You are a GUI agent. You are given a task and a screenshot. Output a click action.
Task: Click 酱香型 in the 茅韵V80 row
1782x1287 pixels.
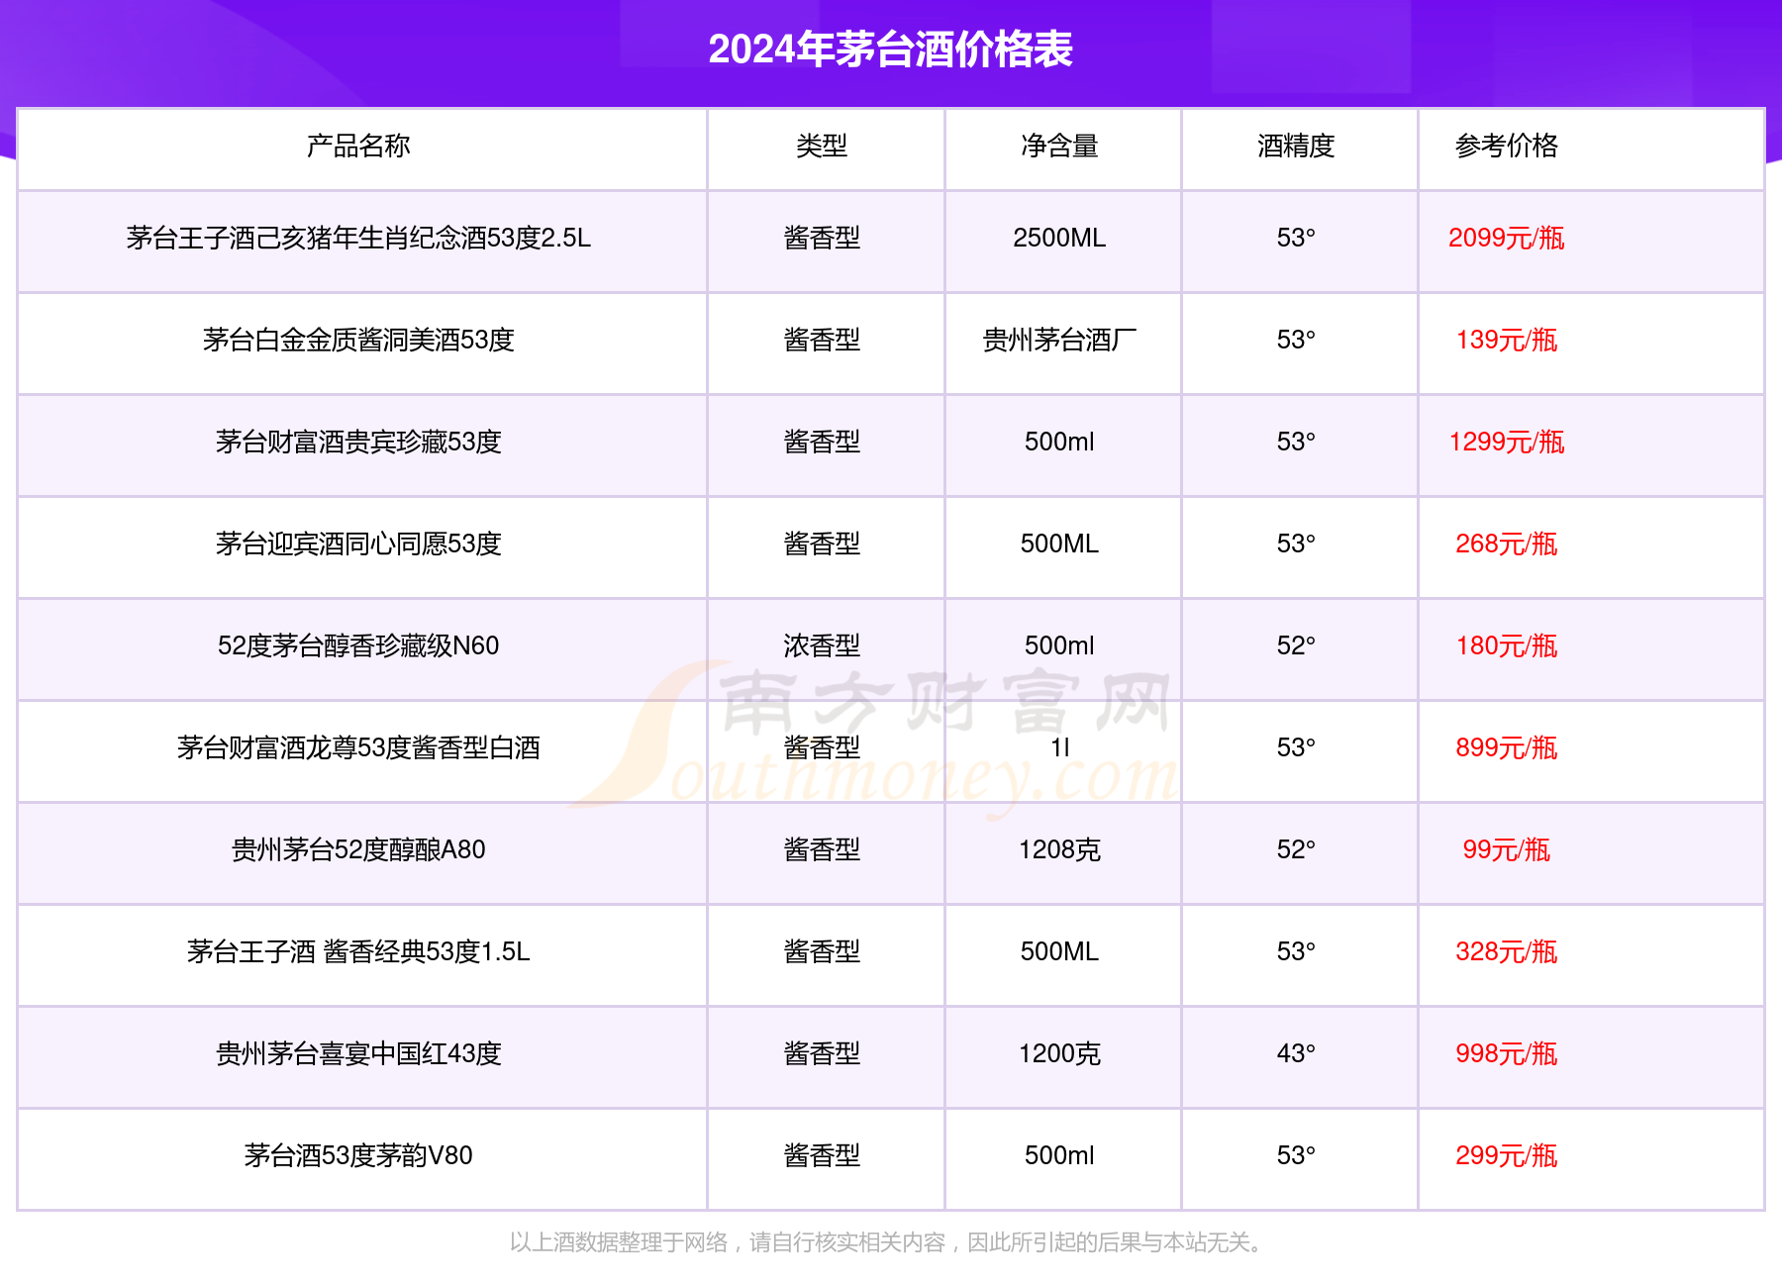[x=822, y=1156]
